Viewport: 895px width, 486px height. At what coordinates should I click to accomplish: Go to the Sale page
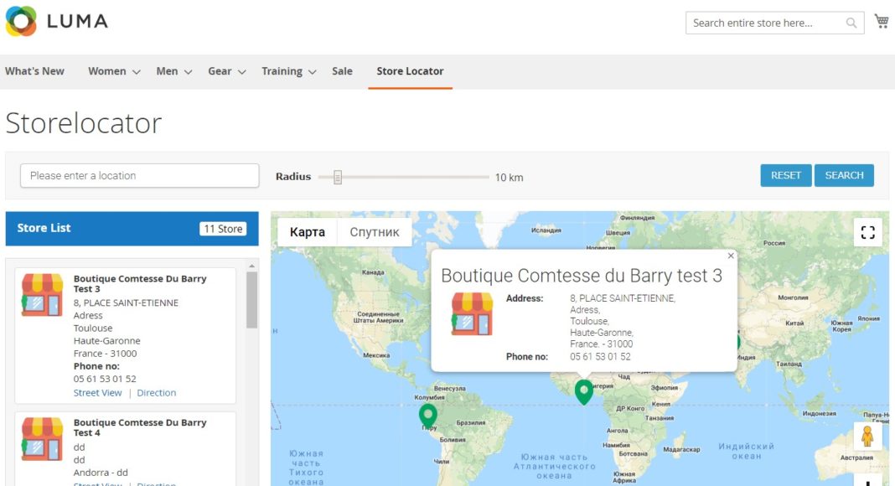(x=342, y=71)
